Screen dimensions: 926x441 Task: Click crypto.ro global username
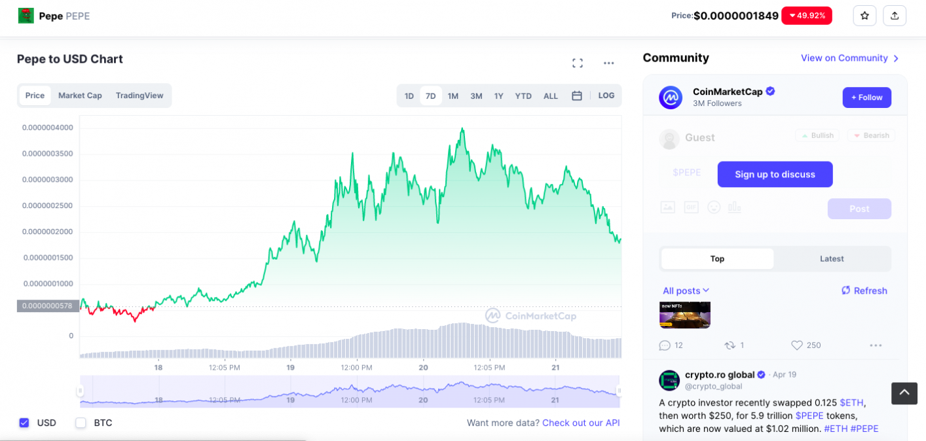click(720, 375)
